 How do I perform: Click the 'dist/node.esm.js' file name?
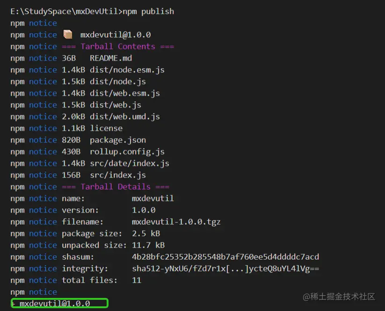(x=127, y=70)
